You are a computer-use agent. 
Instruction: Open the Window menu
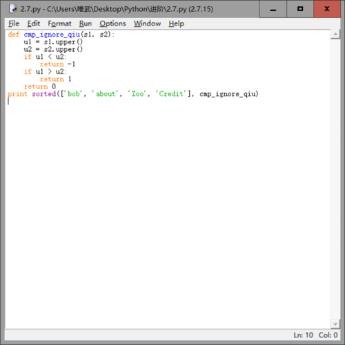[148, 24]
